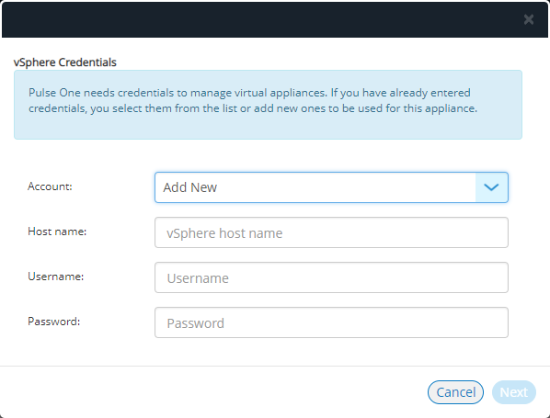
Task: Select the Account combo box showing Add New
Action: coord(331,187)
